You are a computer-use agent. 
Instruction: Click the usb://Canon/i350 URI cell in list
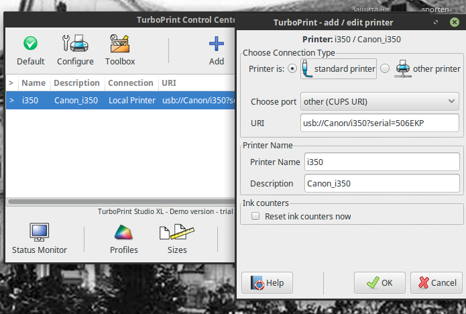point(198,100)
